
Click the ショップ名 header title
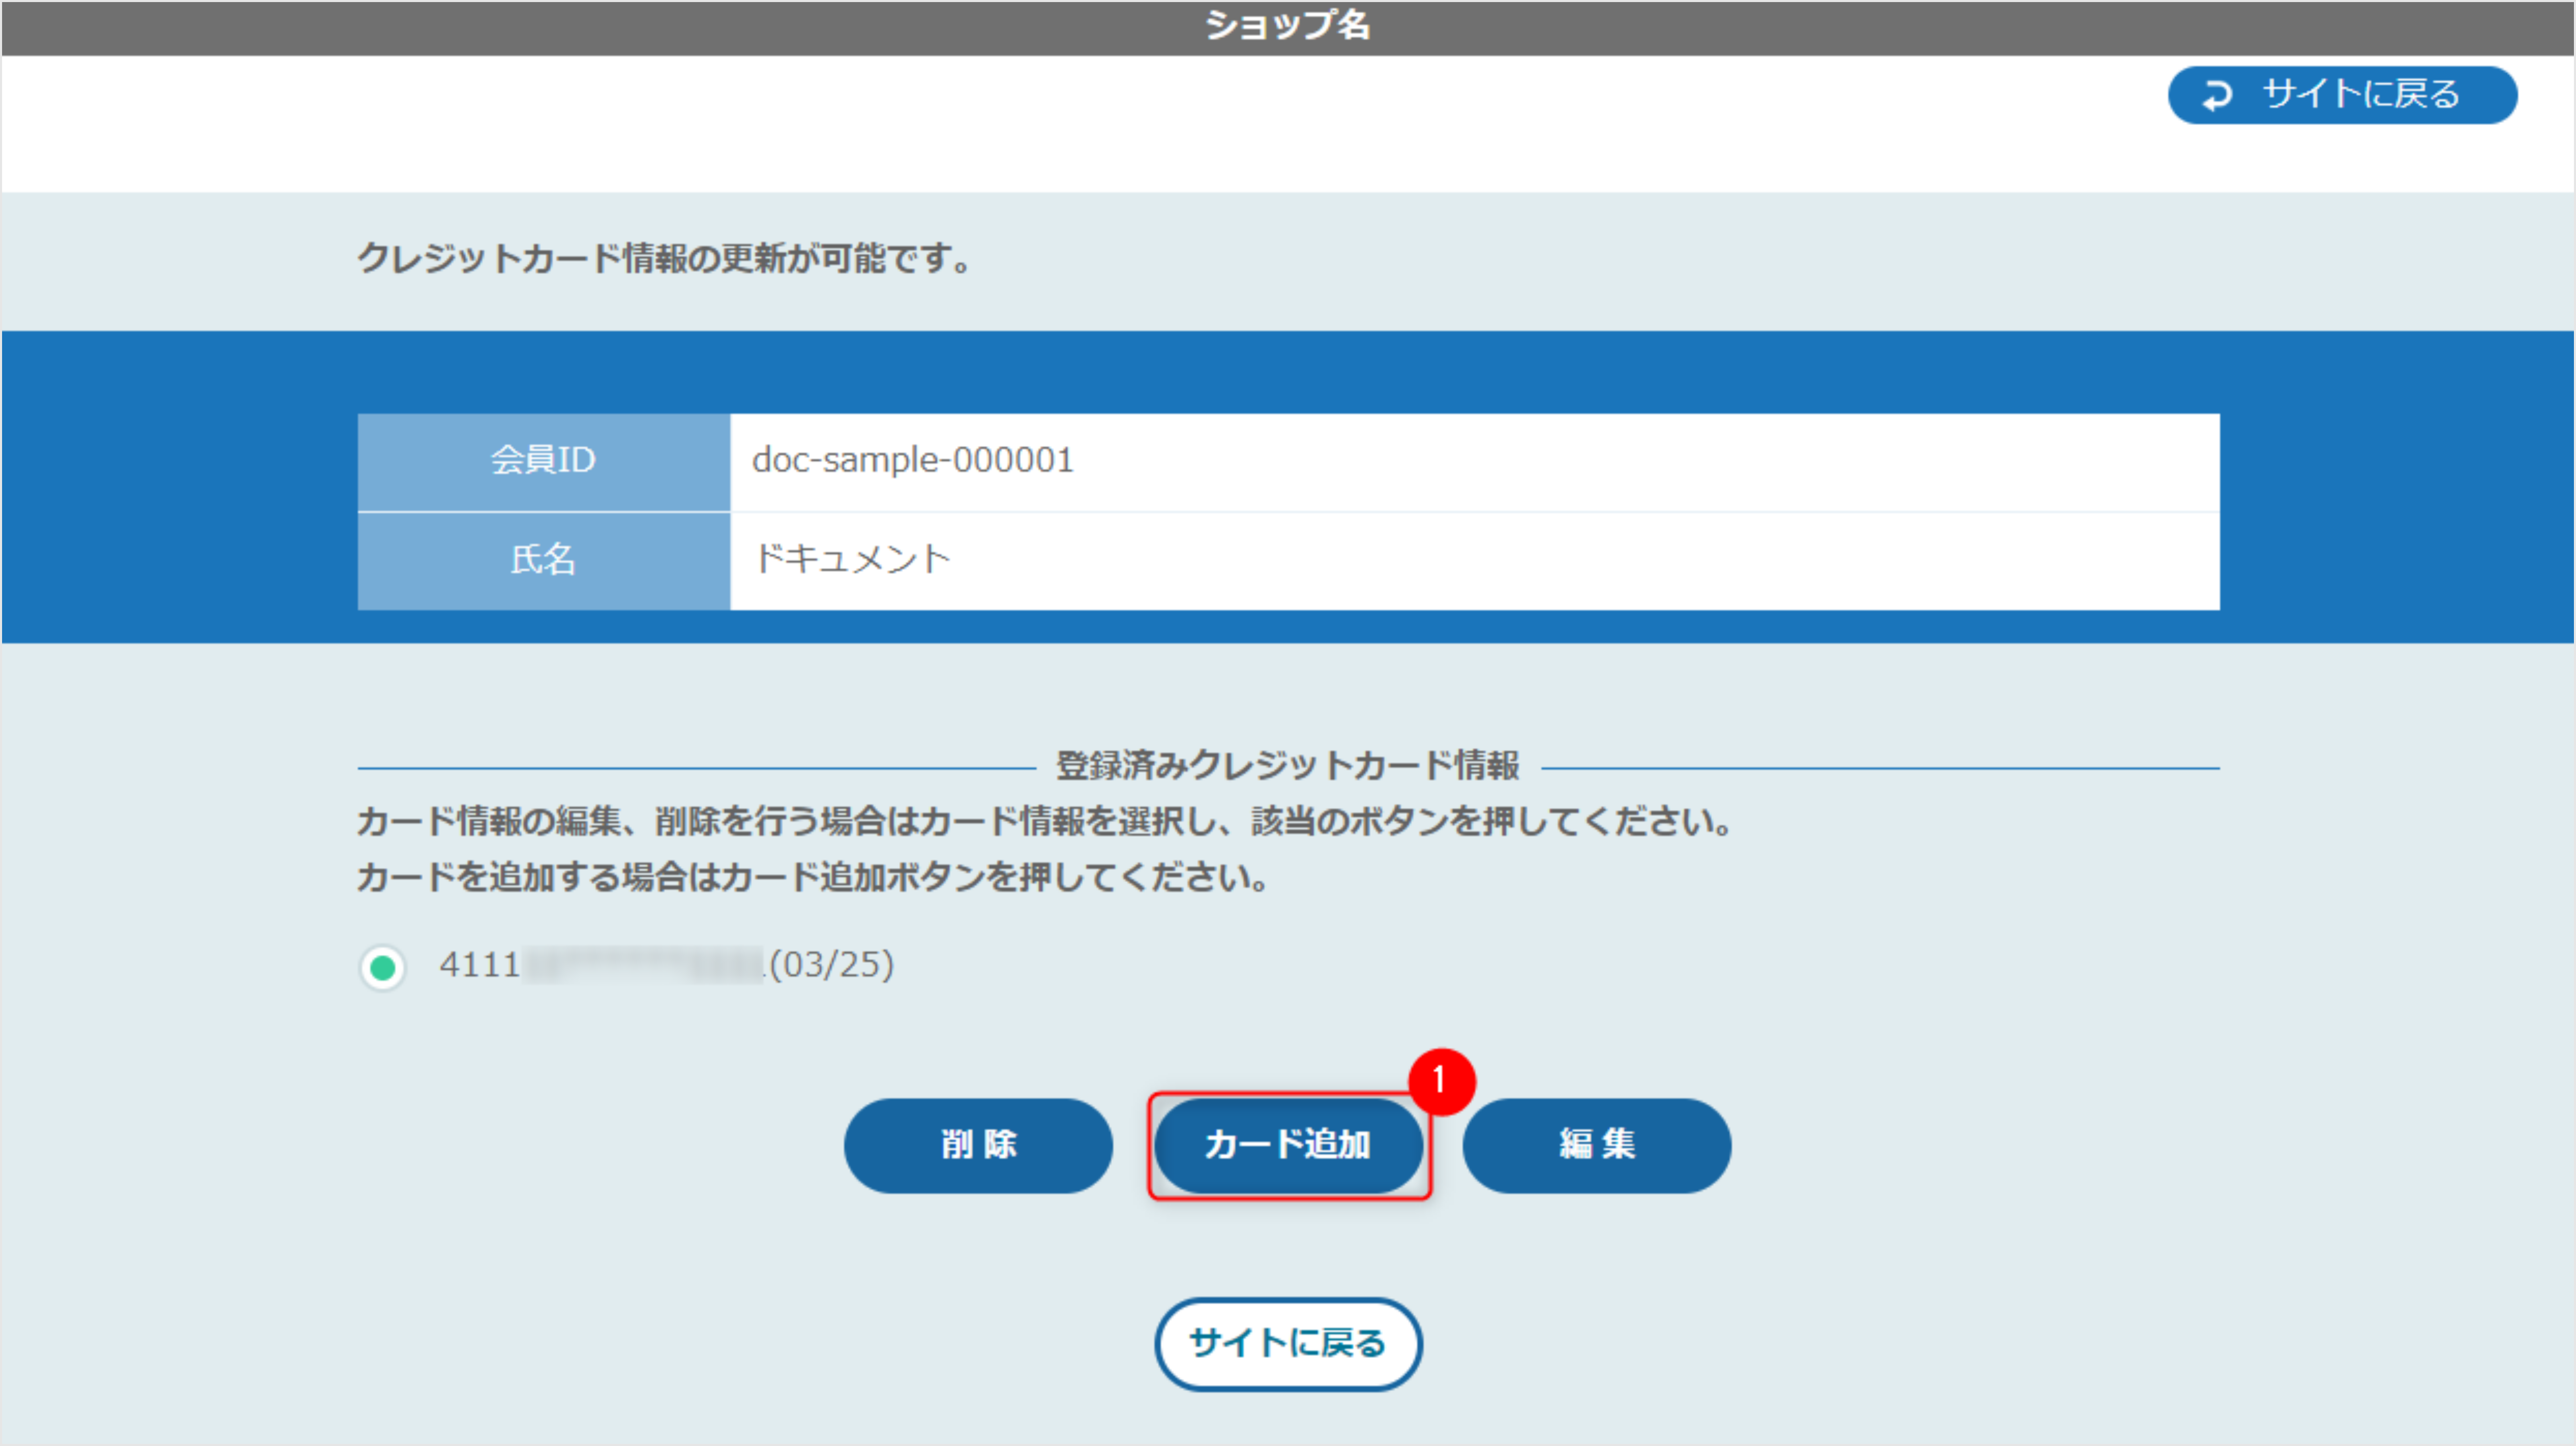coord(1287,25)
